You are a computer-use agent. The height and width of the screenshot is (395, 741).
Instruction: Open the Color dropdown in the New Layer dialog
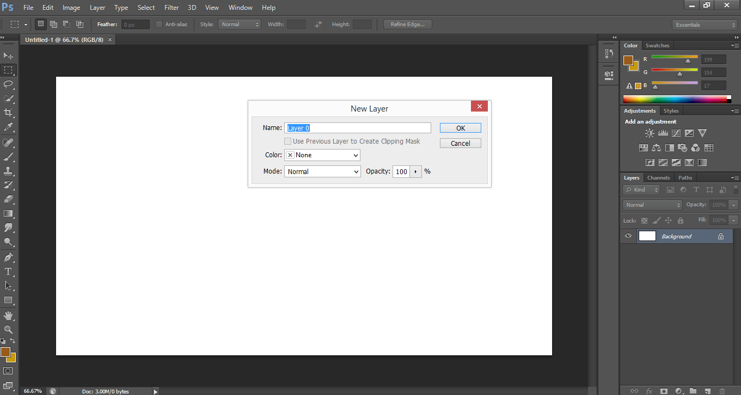[x=322, y=155]
